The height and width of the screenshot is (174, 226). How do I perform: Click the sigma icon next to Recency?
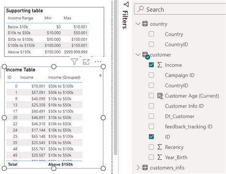tap(160, 147)
